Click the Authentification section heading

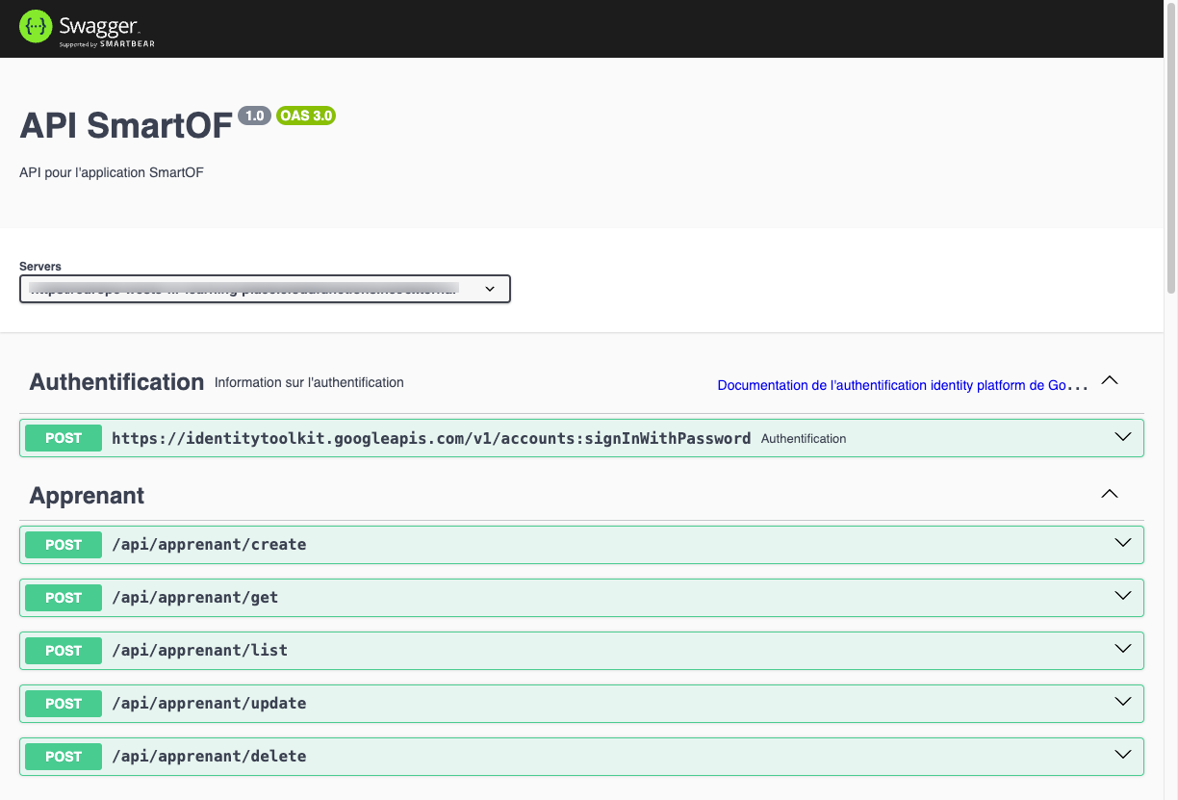(116, 382)
